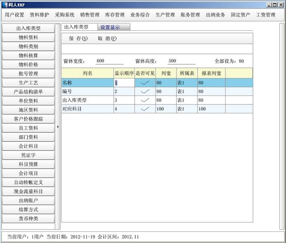The width and height of the screenshot is (286, 243).
Task: Click the 列名 column header
Action: point(88,73)
